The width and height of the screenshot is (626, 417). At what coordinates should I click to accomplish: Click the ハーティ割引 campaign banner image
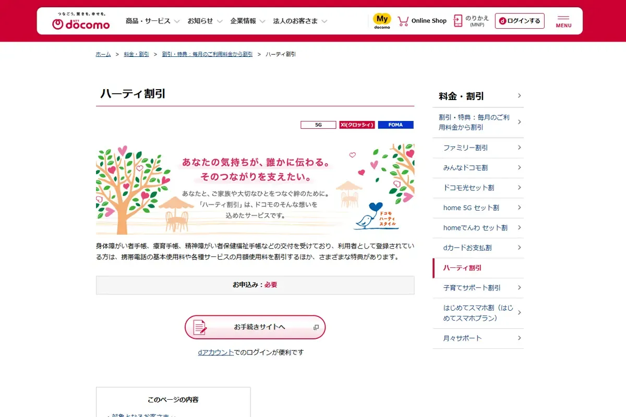pos(255,187)
